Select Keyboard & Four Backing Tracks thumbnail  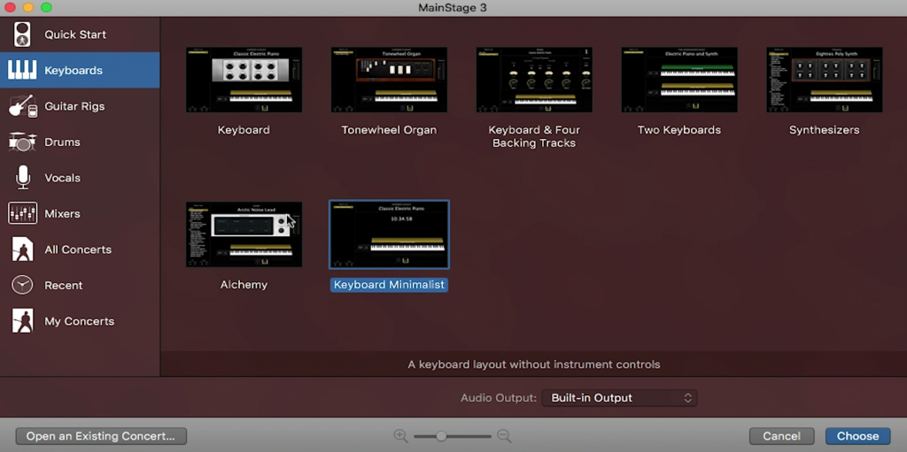pyautogui.click(x=534, y=80)
